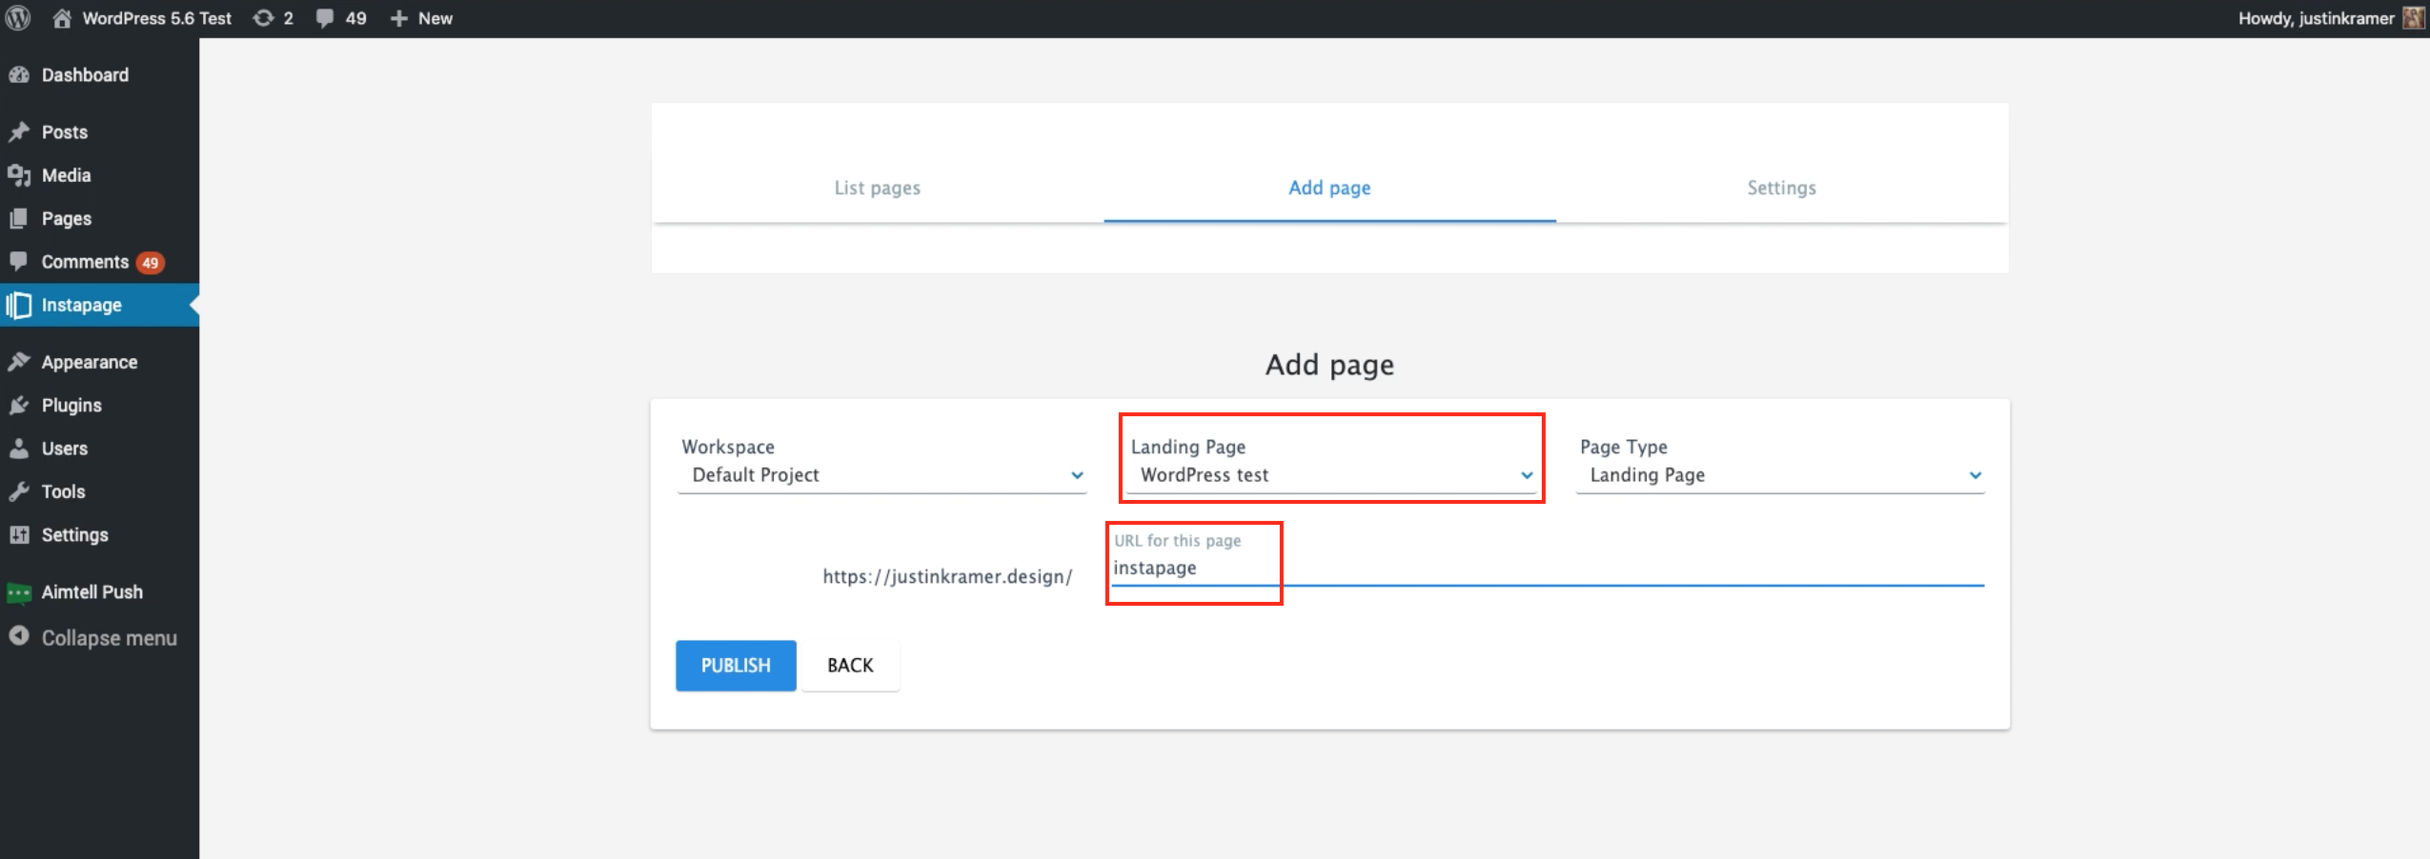
Task: Click the WordPress logo icon
Action: pyautogui.click(x=18, y=18)
